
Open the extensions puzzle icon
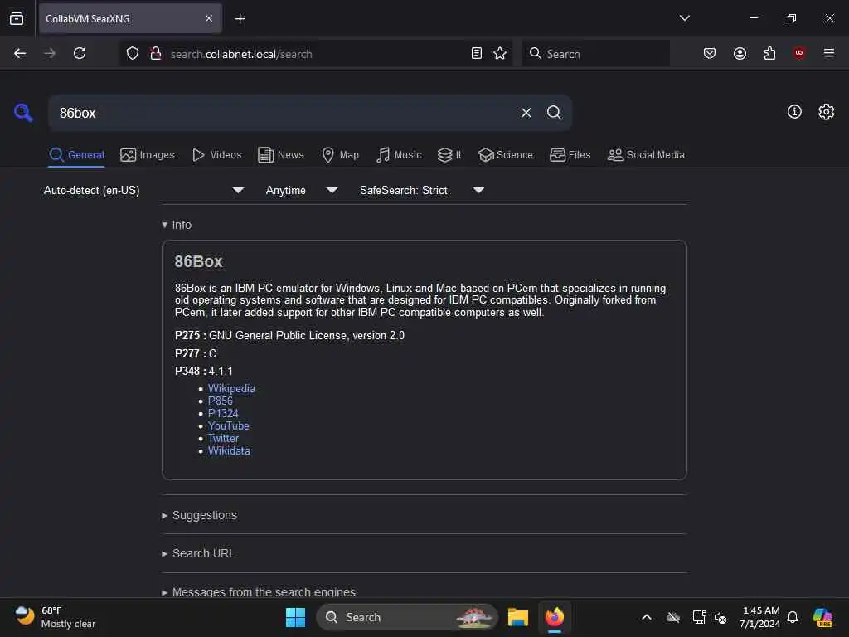pos(769,53)
